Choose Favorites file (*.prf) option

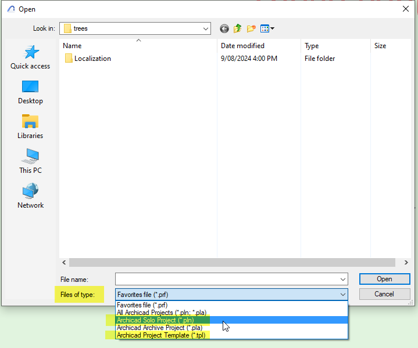click(x=231, y=305)
